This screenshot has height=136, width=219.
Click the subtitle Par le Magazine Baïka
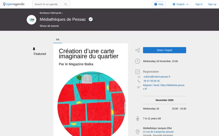(x=76, y=64)
